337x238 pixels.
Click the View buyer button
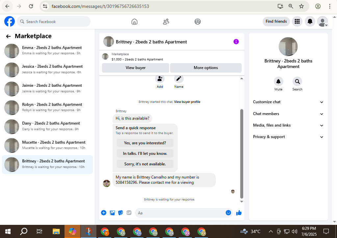(x=136, y=68)
